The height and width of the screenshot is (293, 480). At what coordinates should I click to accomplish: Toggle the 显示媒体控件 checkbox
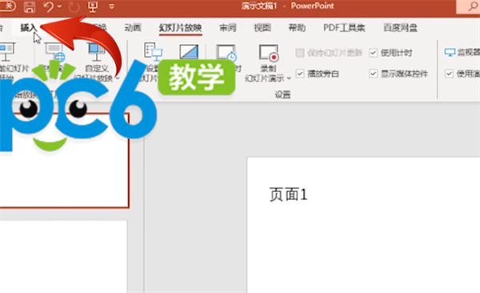(x=373, y=74)
